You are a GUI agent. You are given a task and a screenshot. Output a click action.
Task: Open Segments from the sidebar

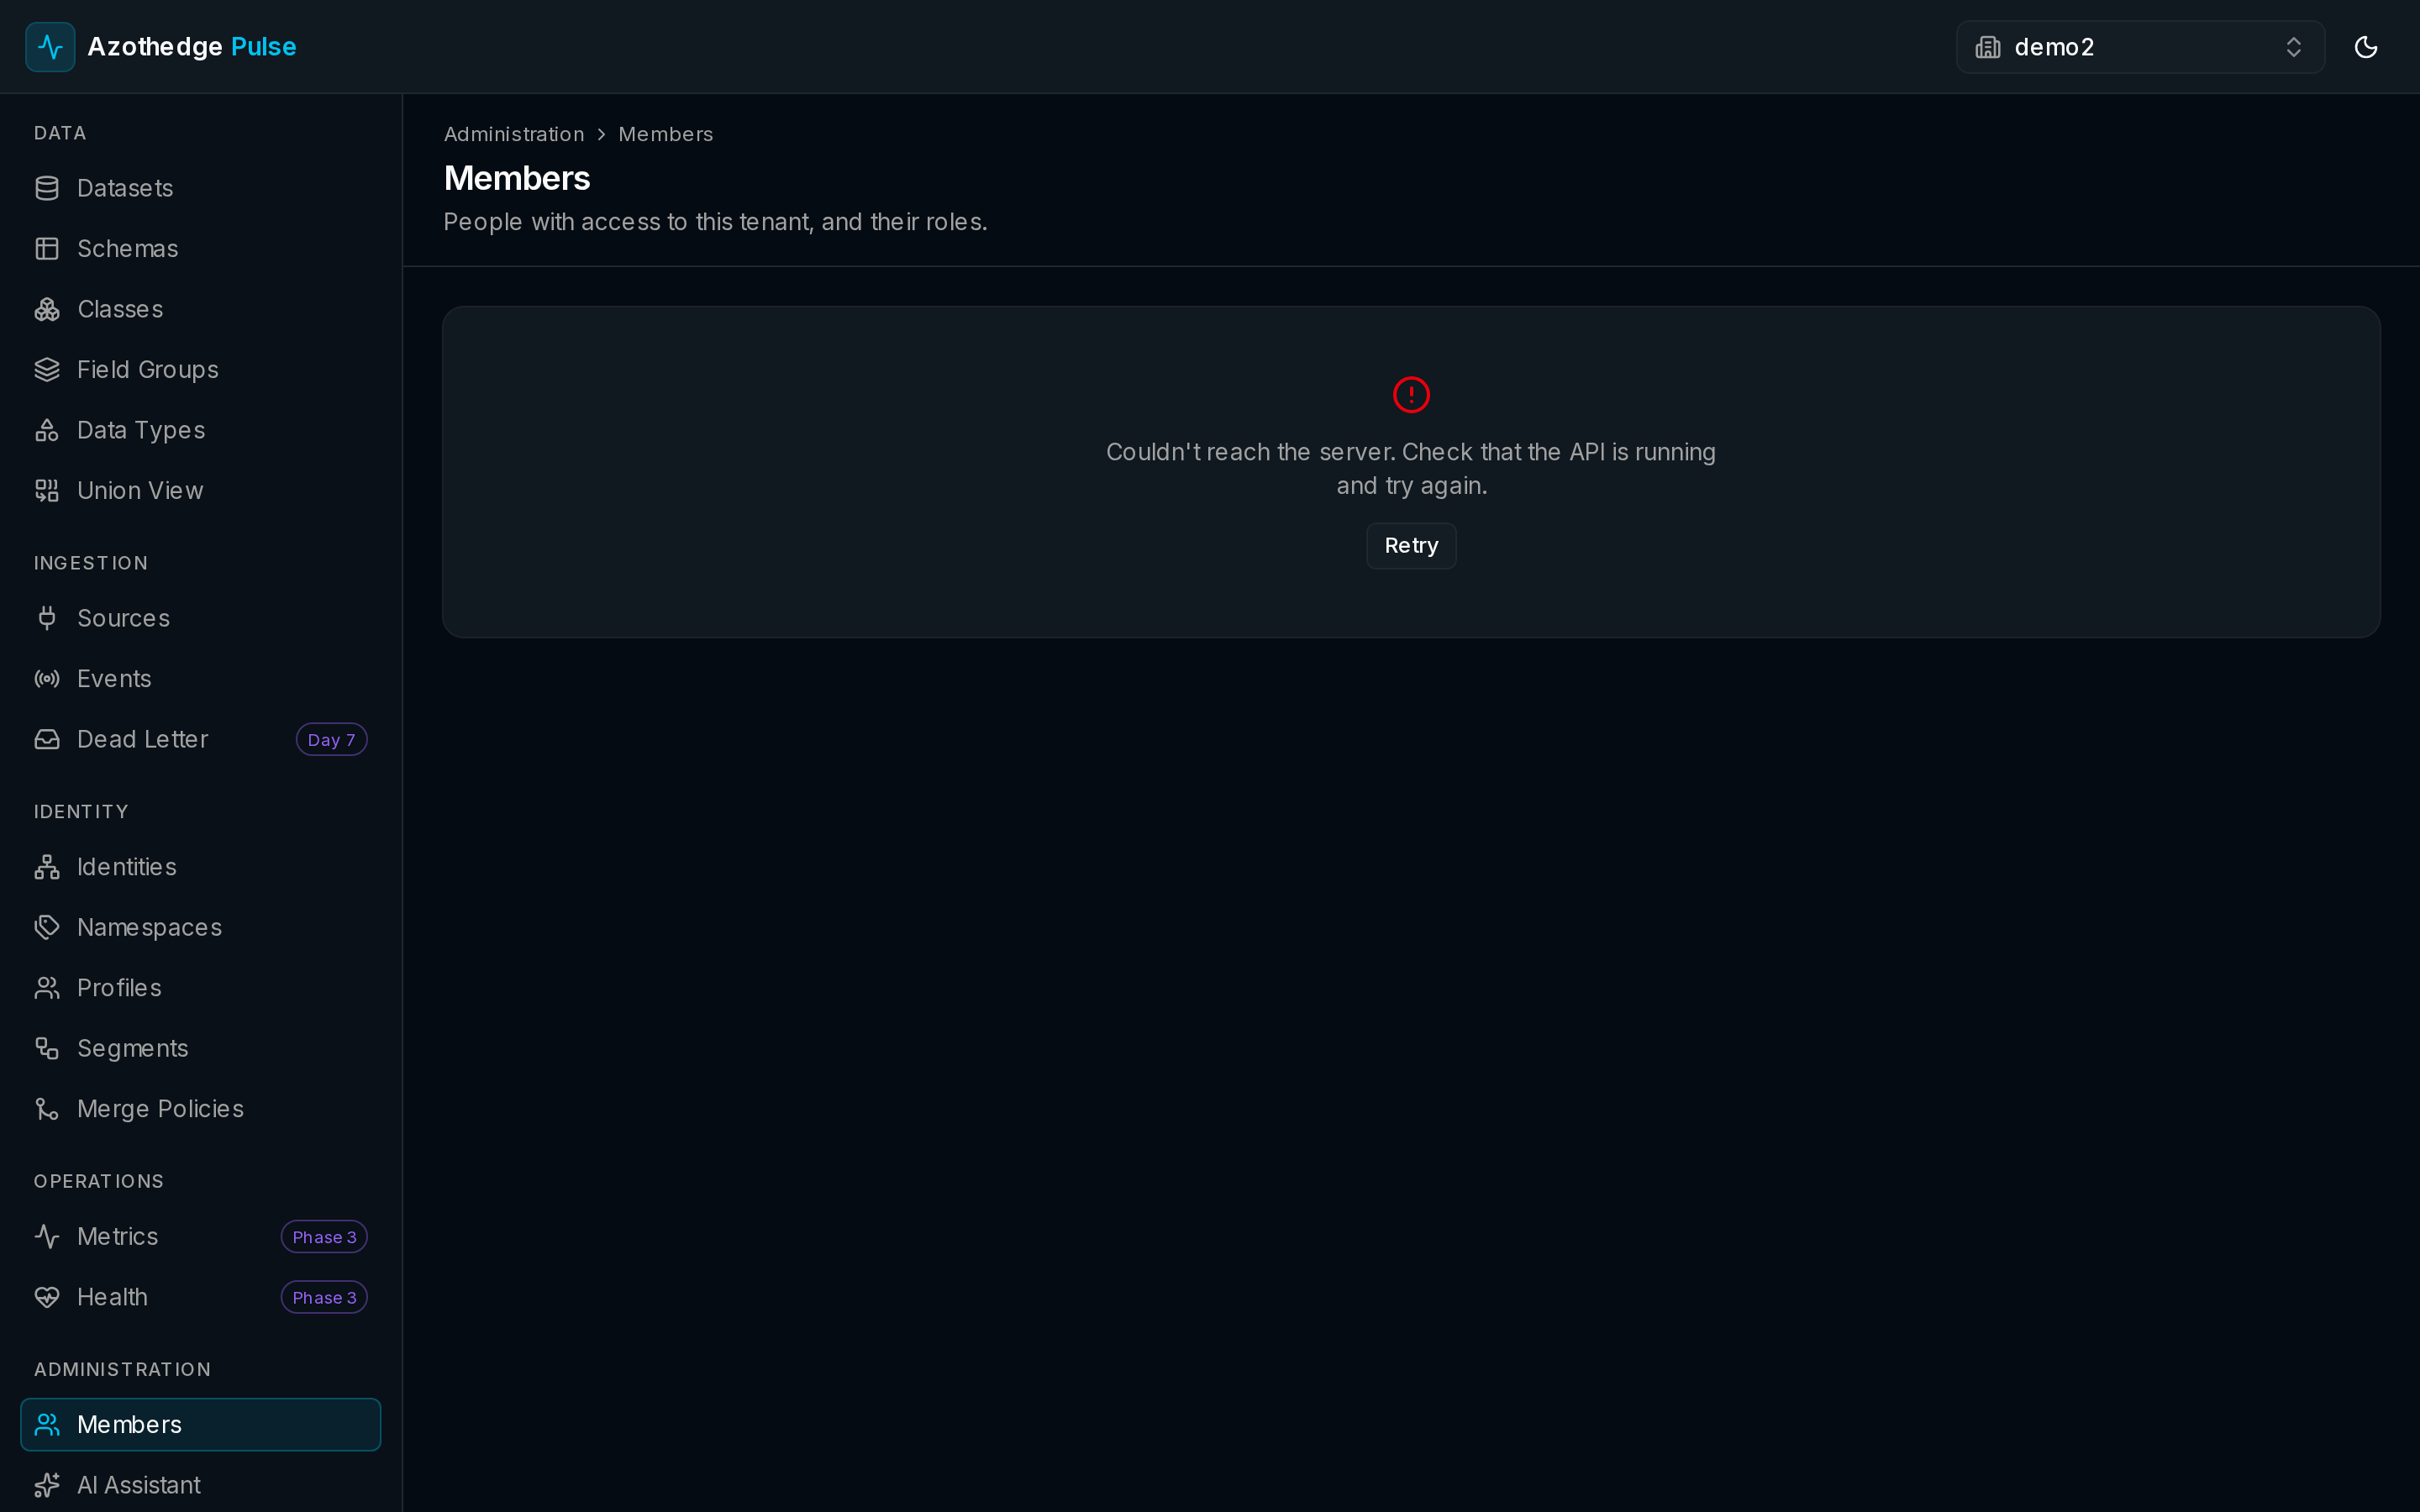click(x=200, y=1048)
